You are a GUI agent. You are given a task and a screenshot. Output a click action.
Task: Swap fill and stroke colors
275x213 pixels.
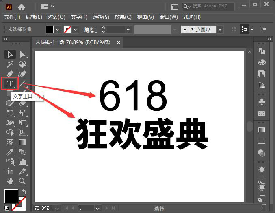pos(24,191)
